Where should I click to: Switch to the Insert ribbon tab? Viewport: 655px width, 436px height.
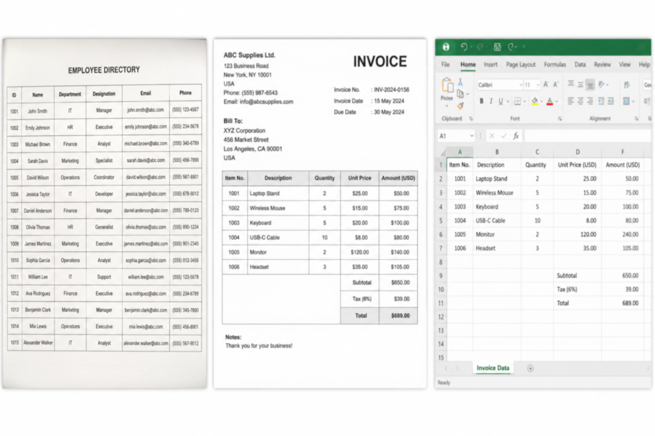(490, 64)
